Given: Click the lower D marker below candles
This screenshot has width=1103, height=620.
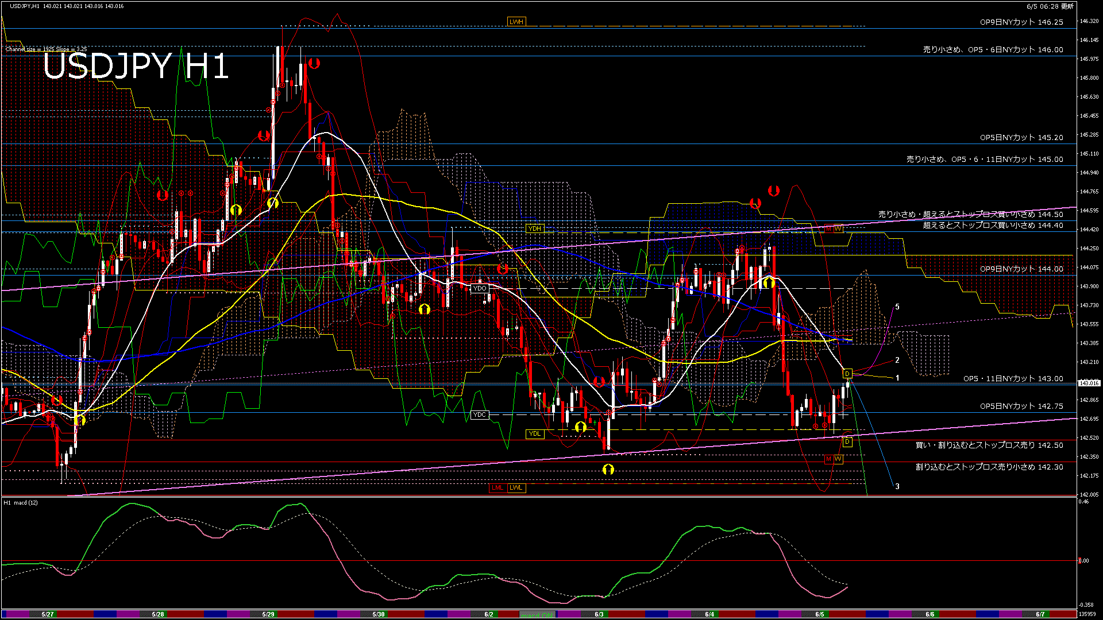Looking at the screenshot, I should tap(847, 442).
